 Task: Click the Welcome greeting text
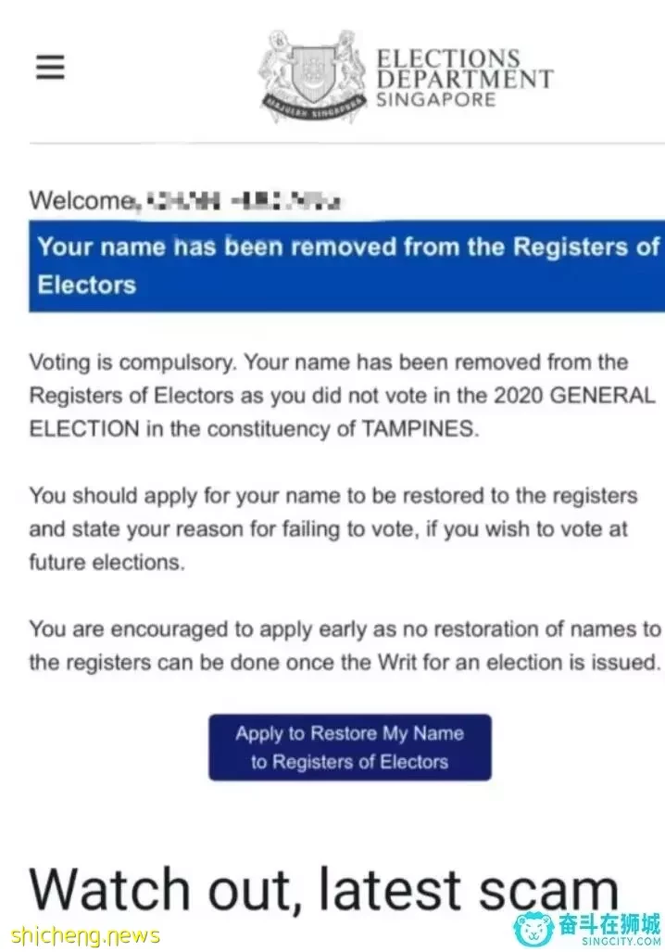[x=82, y=200]
